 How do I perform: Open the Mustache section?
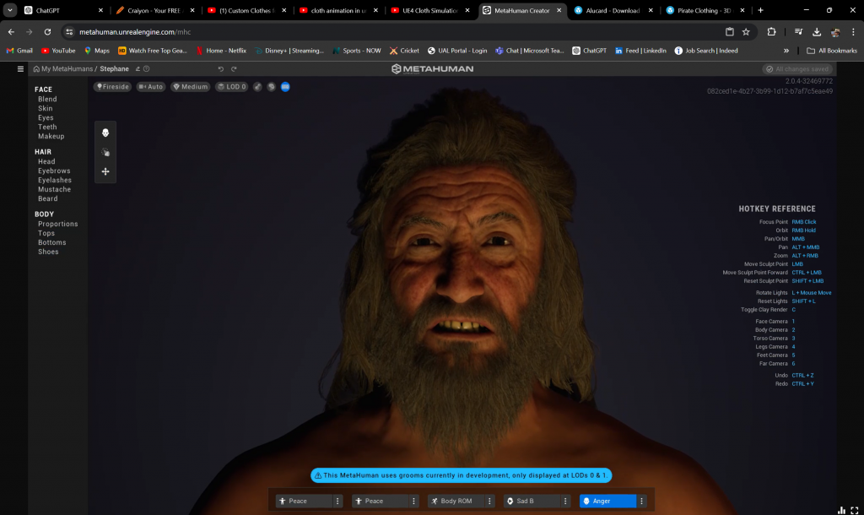(x=55, y=189)
